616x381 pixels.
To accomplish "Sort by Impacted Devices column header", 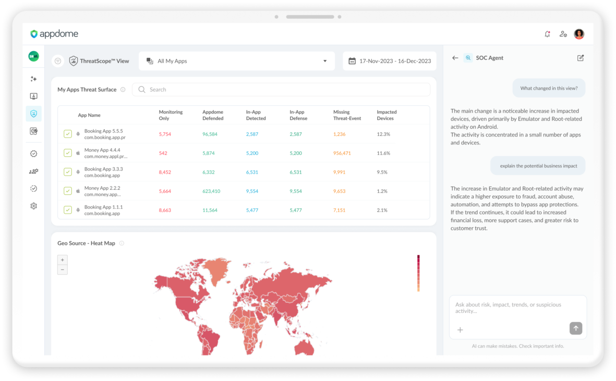I will coord(386,115).
